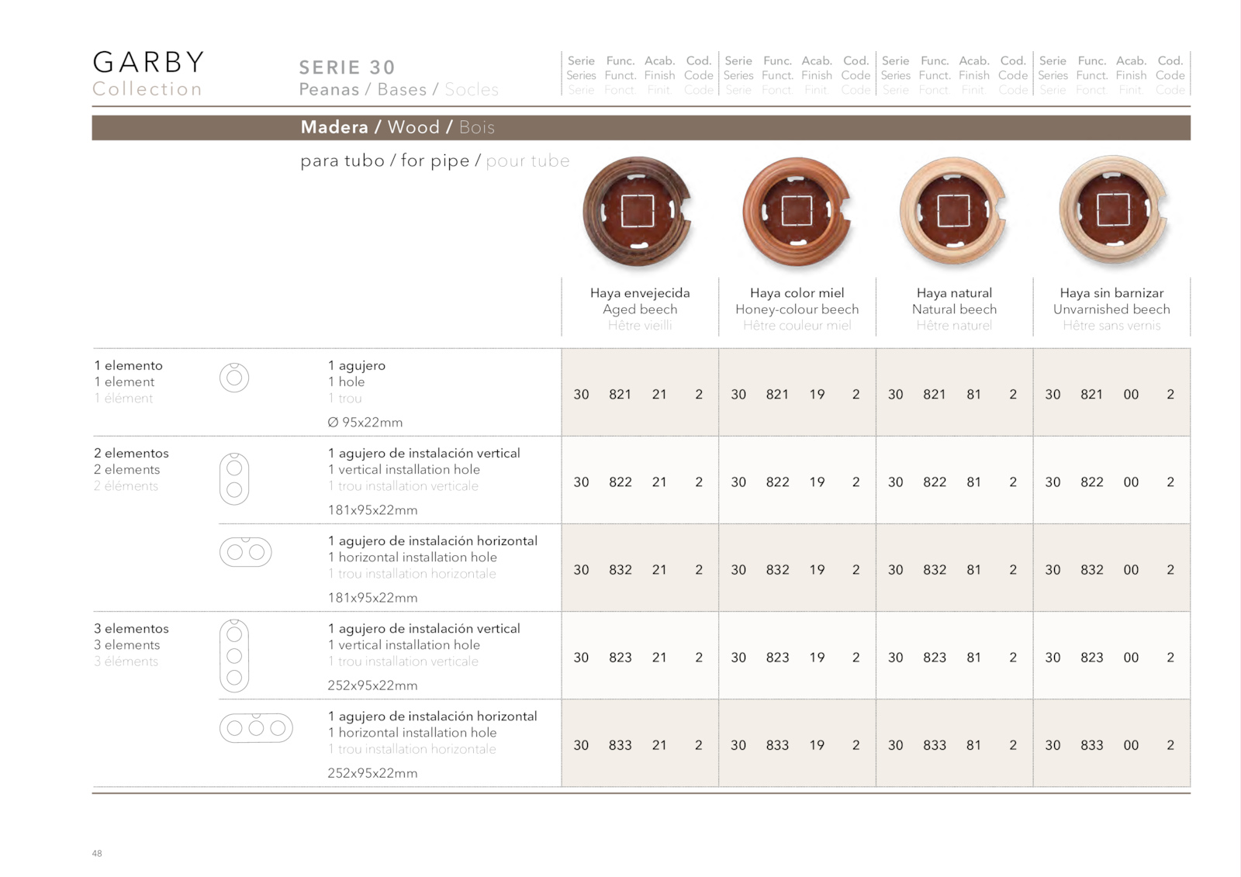Image resolution: width=1241 pixels, height=877 pixels.
Task: Click function code 821 under Honey-colour beech
Action: pos(777,394)
